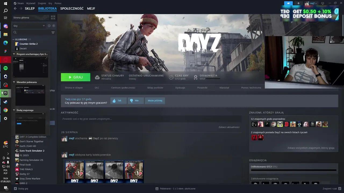
Task: Open the Warsztat tab
Action: [x=224, y=88]
